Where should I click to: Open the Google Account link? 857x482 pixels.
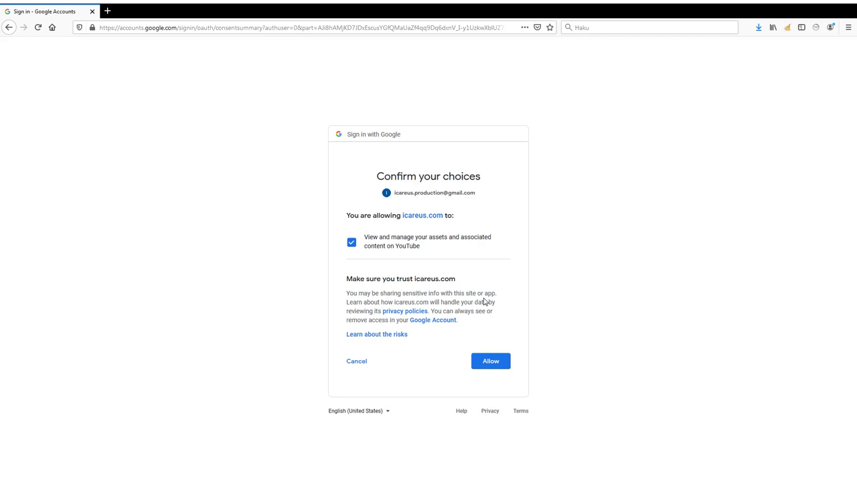click(433, 320)
